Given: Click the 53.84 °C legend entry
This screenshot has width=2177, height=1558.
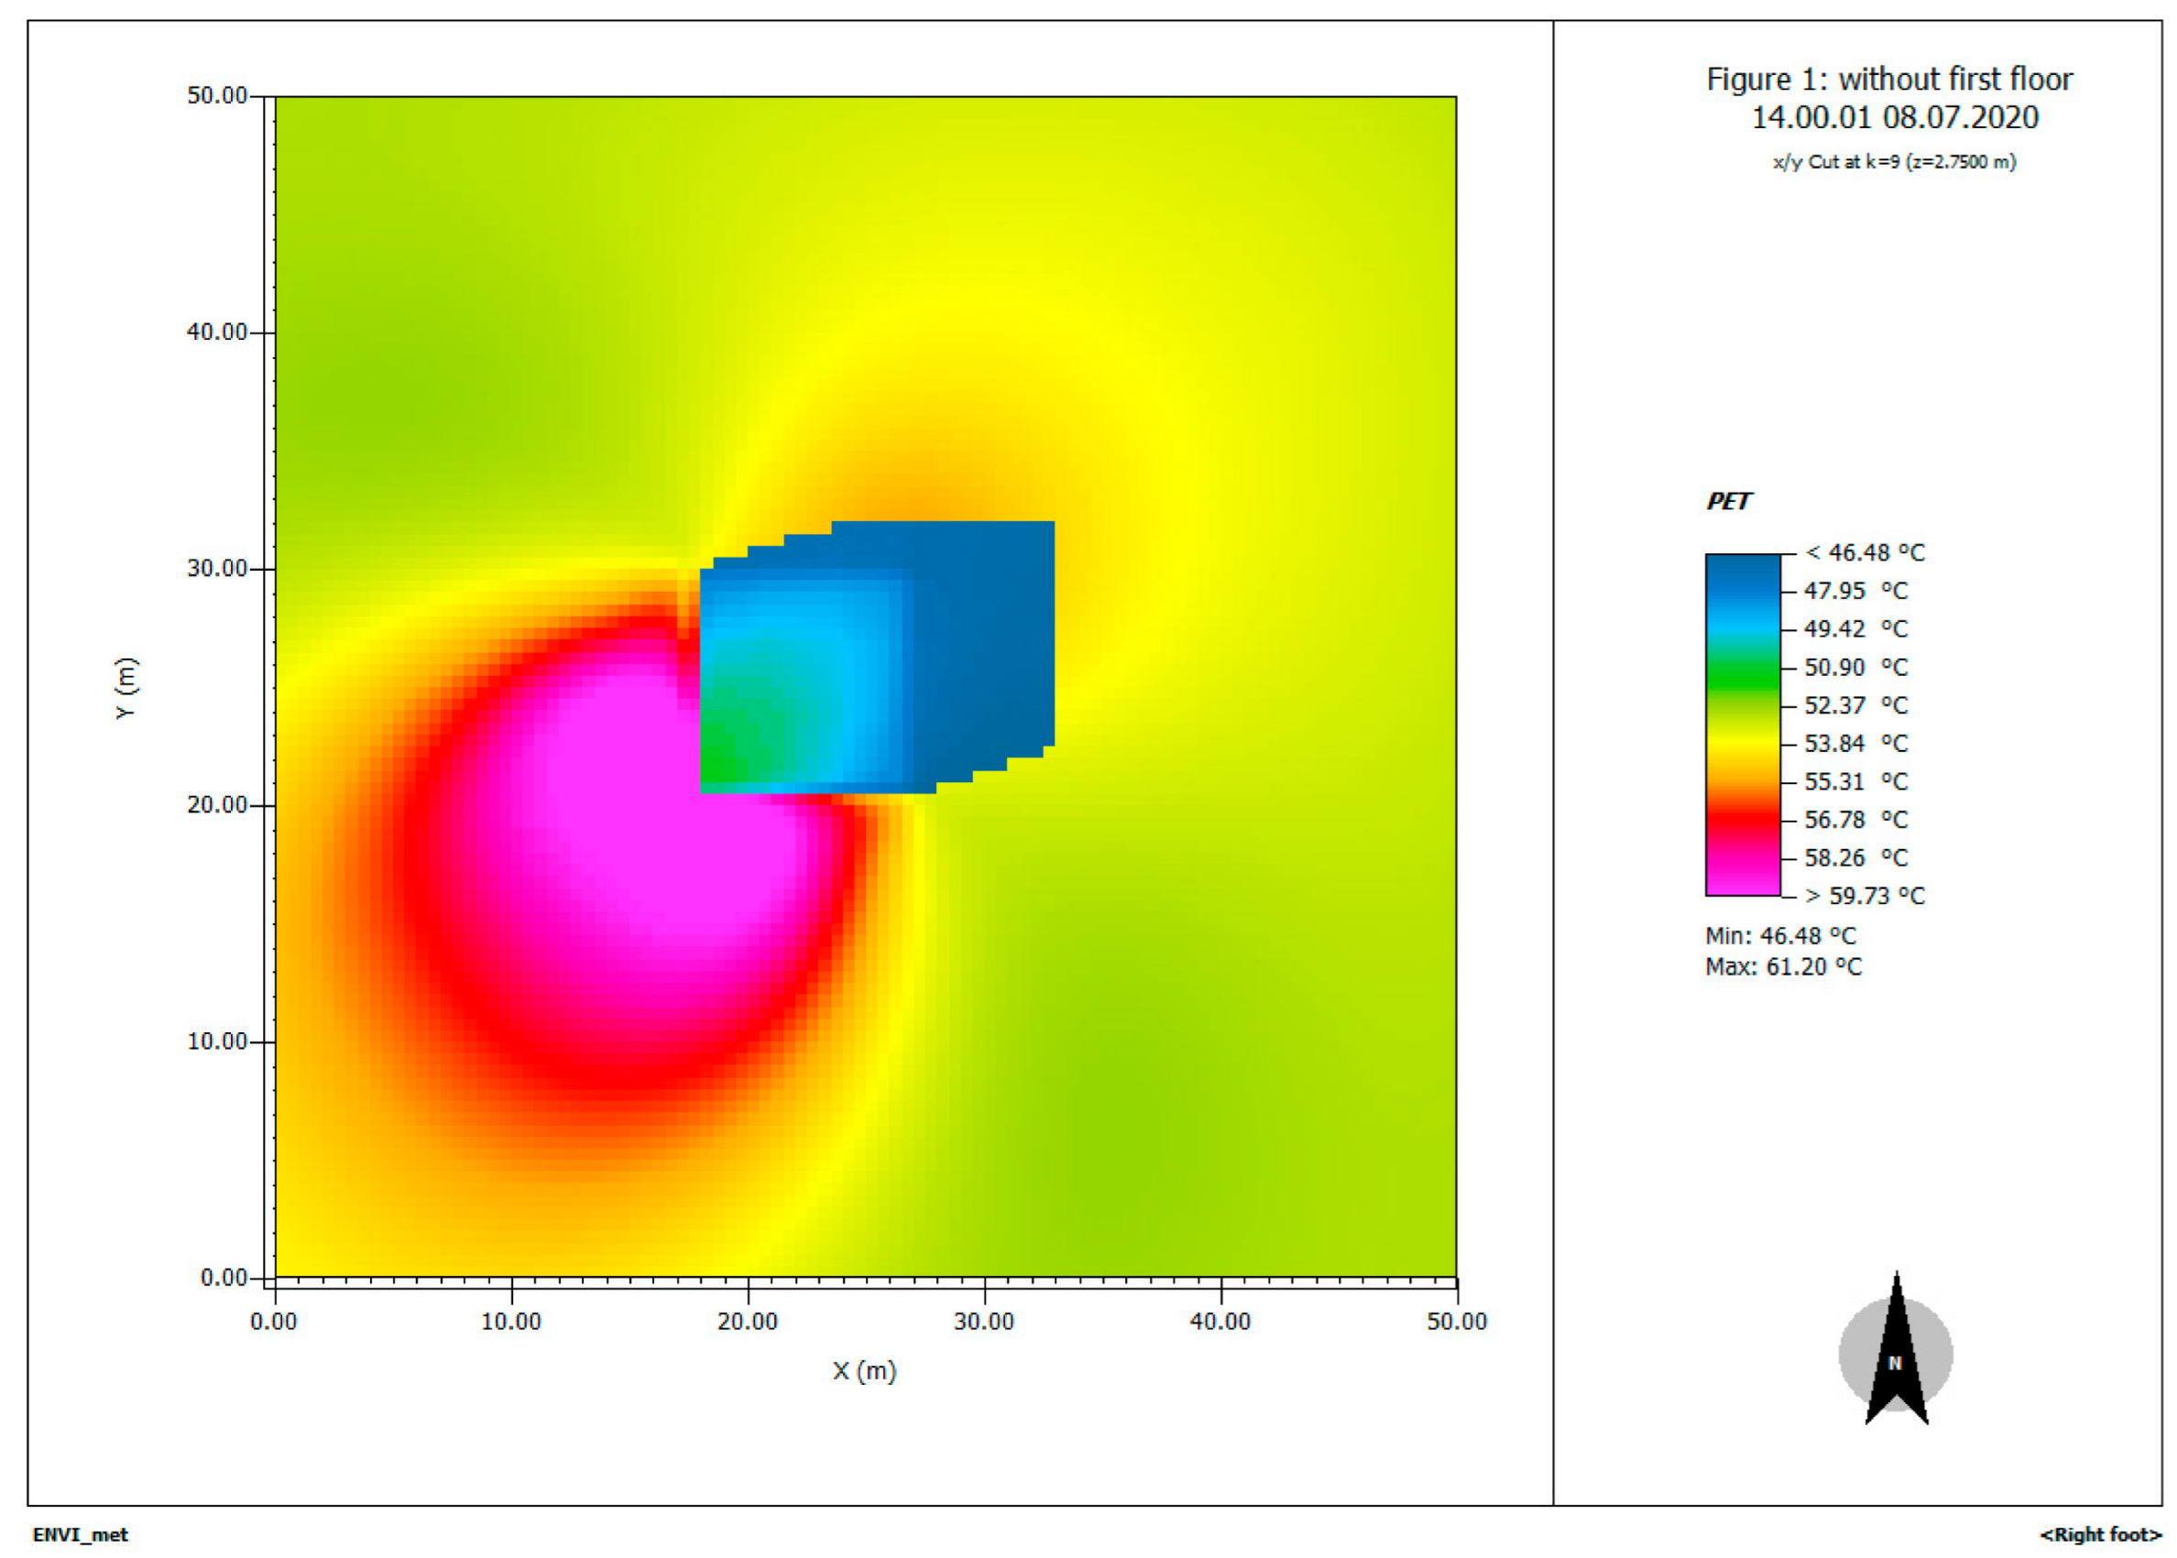Looking at the screenshot, I should pos(1854,744).
